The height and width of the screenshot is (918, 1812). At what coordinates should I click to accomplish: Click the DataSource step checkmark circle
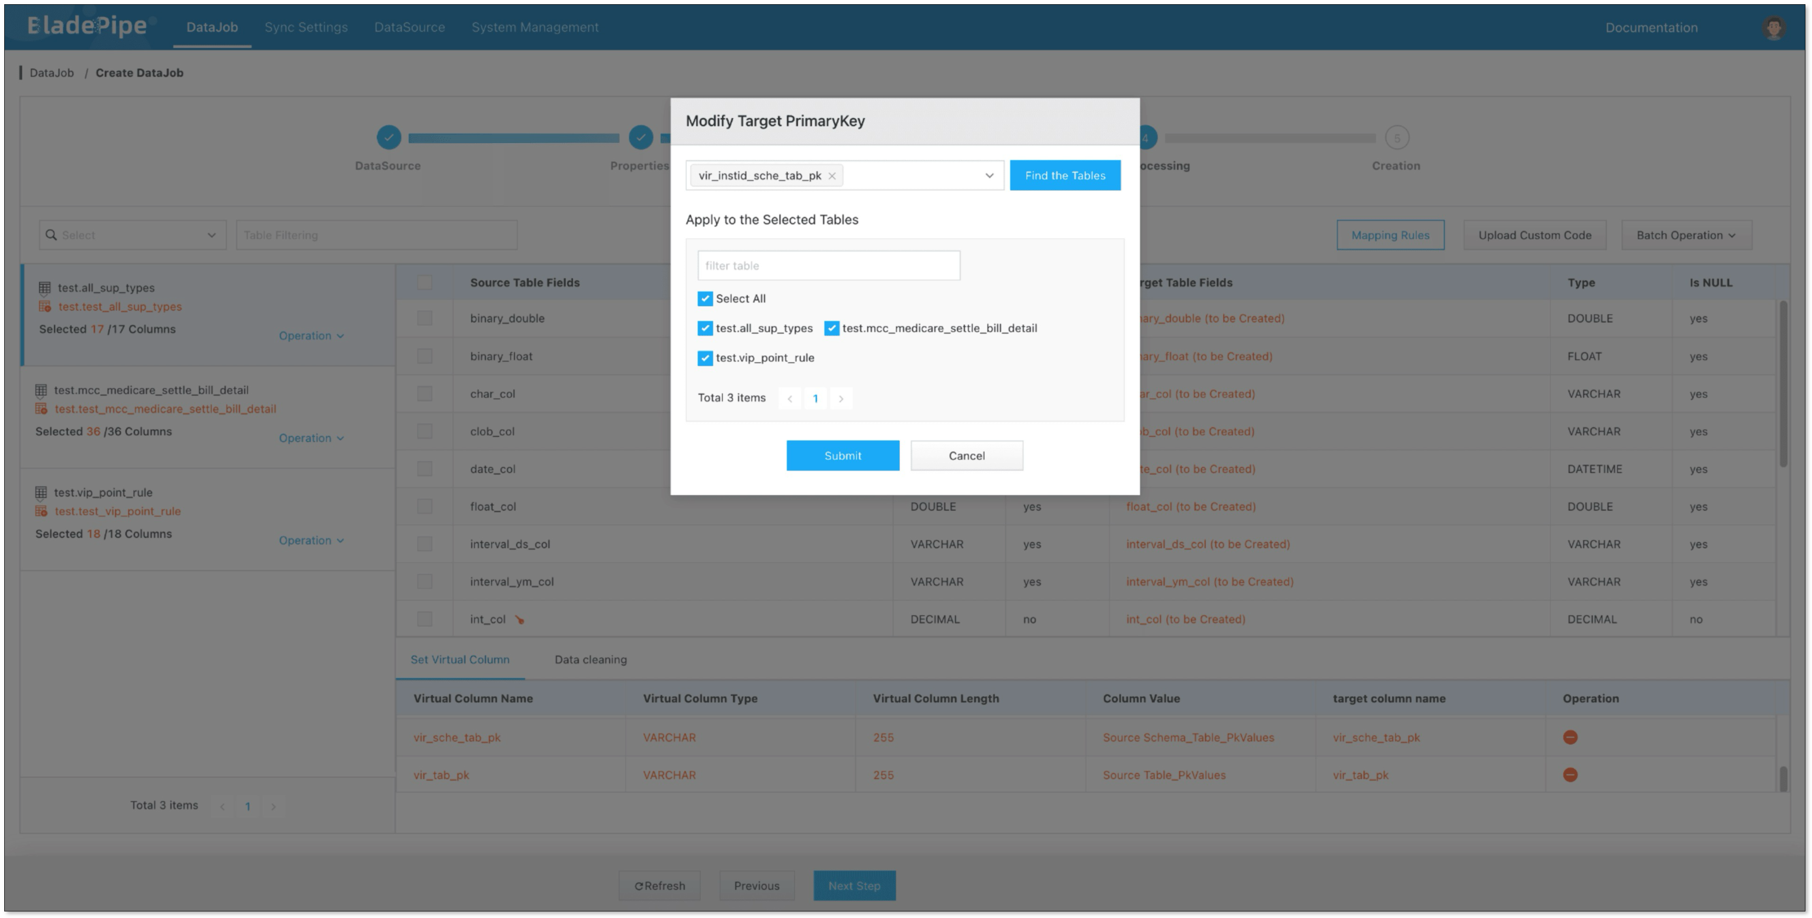pyautogui.click(x=388, y=138)
